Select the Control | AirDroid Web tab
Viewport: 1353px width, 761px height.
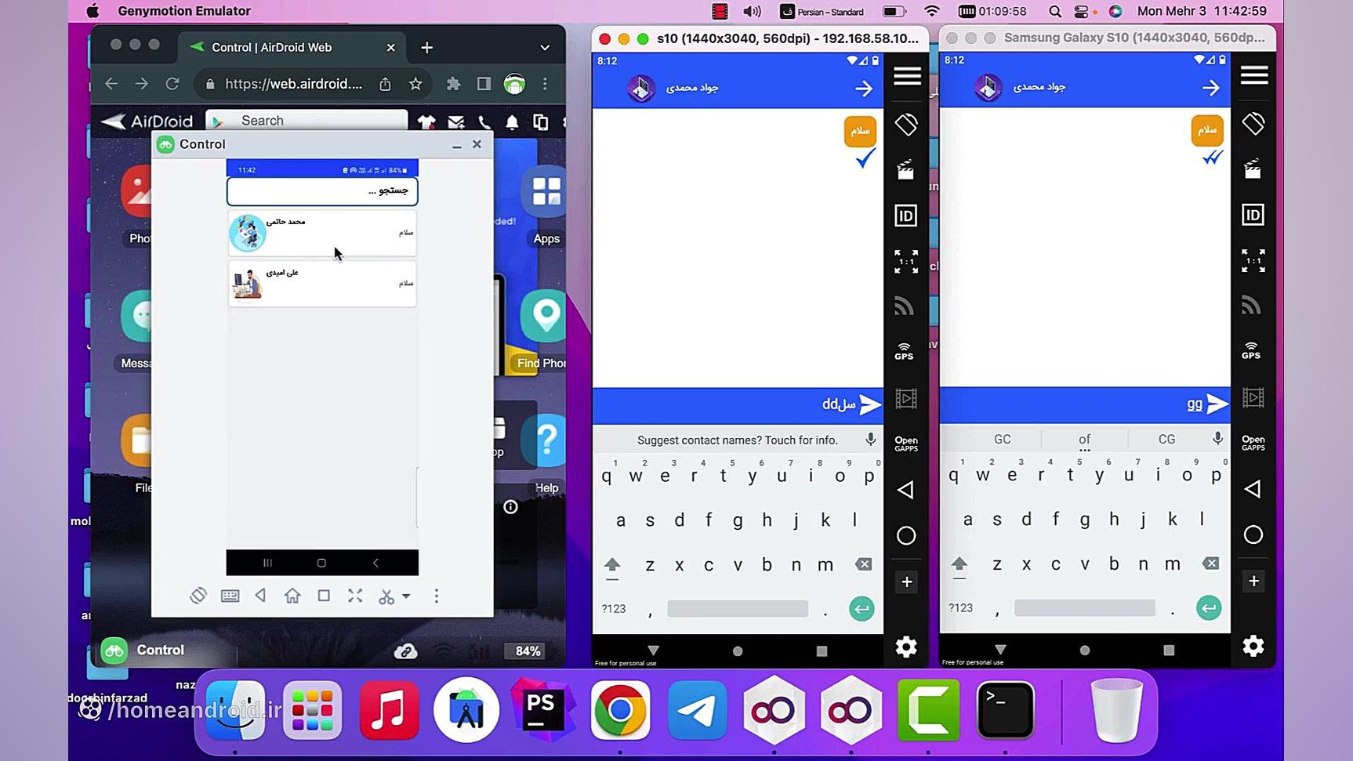tap(292, 47)
